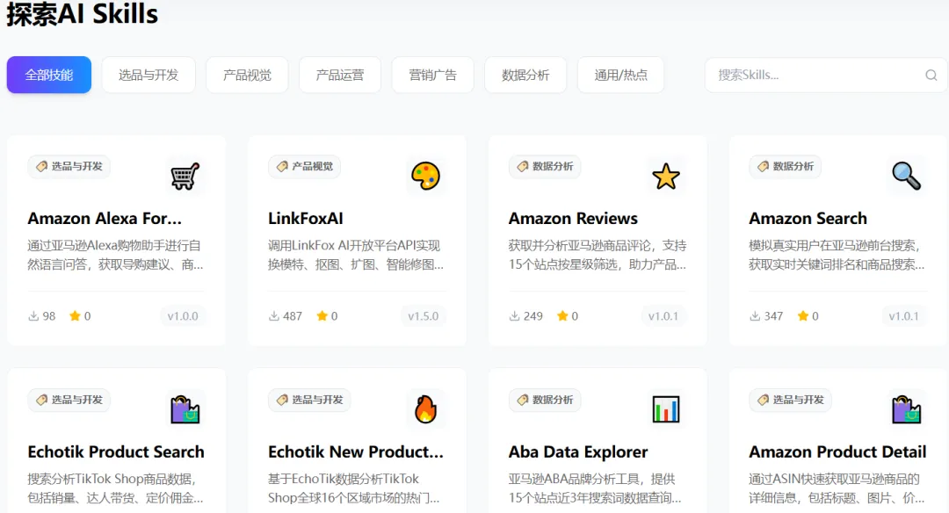Click the rating star on Amazon Reviews card footer
Screen dimensions: 949x513
tap(562, 315)
